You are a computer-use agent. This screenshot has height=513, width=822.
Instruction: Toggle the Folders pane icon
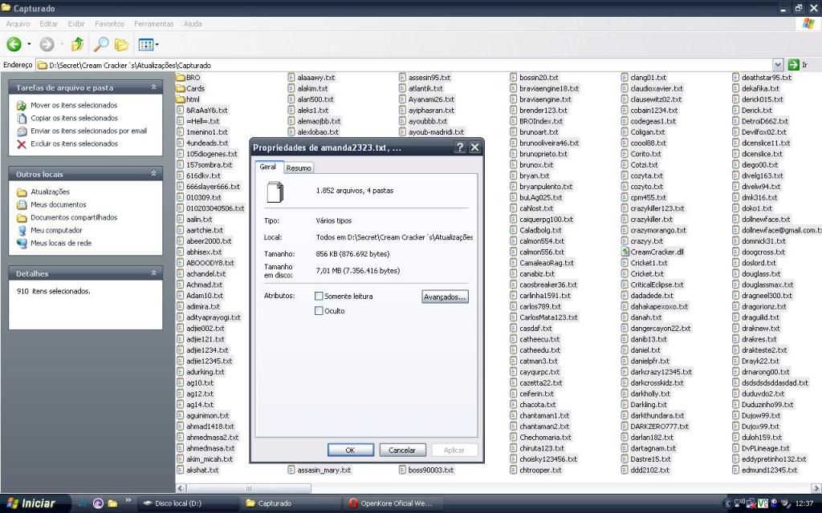click(121, 44)
